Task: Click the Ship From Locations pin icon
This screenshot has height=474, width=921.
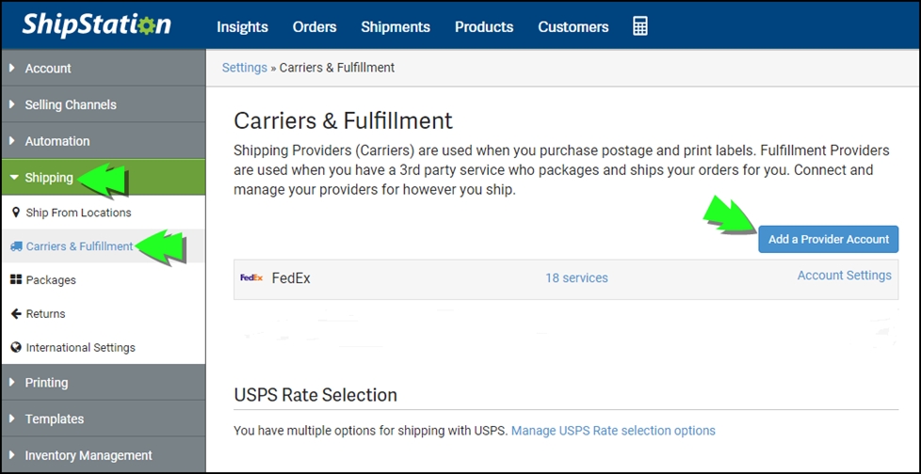Action: pos(16,213)
